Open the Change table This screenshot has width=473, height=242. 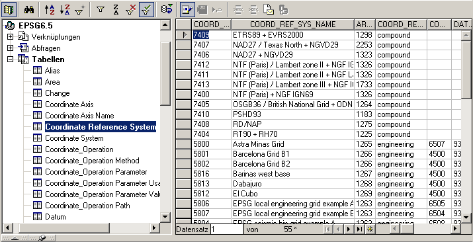pos(58,93)
